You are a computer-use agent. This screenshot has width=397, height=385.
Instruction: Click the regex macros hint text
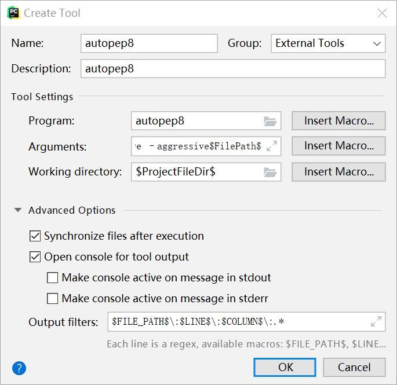coord(246,344)
